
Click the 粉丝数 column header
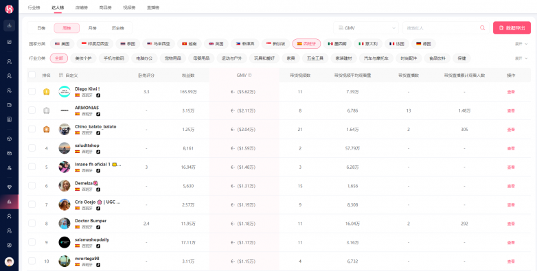[x=188, y=75]
